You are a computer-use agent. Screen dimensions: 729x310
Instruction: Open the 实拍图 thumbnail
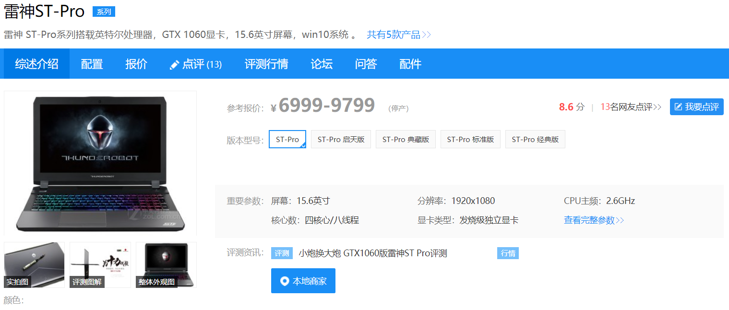(34, 265)
